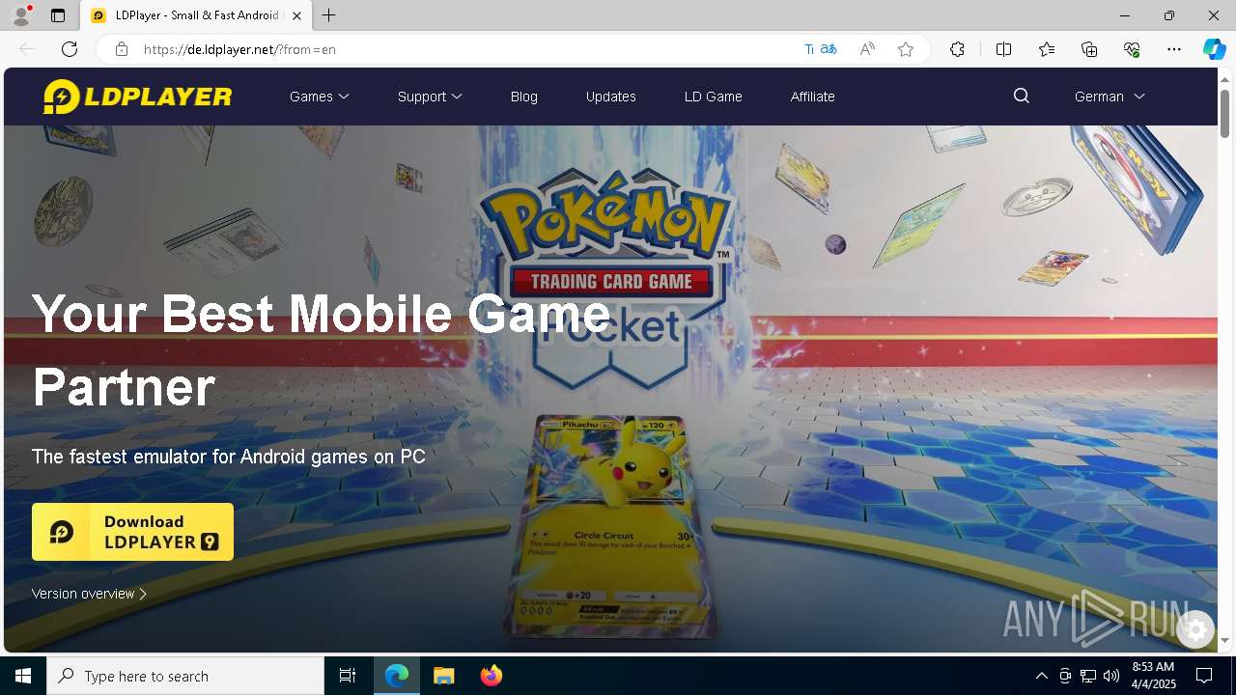Open the tab actions menu icon
Screen dimensions: 1236x695
tap(58, 15)
